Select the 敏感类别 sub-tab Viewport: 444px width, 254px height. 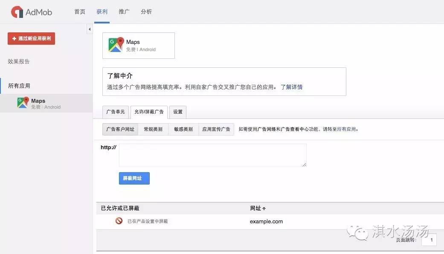183,129
